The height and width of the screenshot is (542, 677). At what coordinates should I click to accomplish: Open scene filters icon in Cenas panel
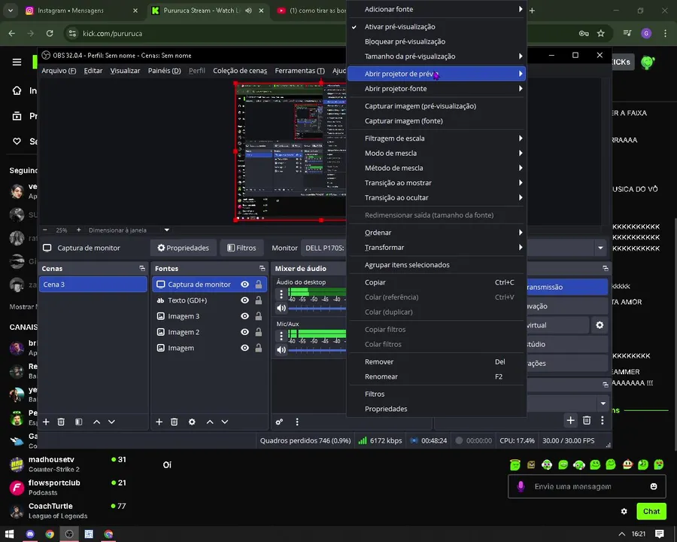click(78, 422)
